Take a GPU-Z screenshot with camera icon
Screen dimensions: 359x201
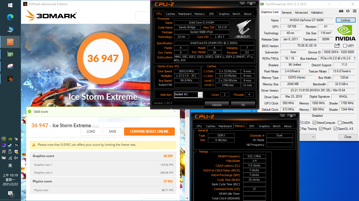pyautogui.click(x=341, y=11)
